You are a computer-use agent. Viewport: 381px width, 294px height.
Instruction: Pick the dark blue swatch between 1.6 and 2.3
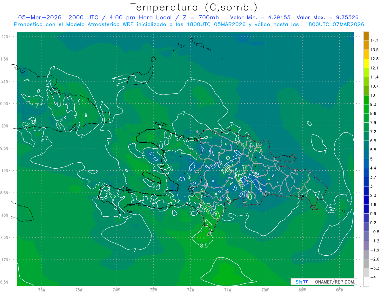pos(366,200)
